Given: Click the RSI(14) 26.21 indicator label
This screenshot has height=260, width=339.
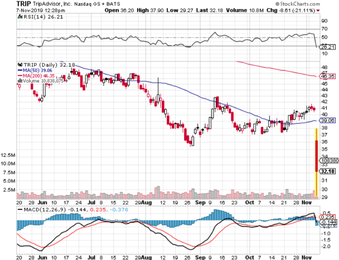Looking at the screenshot, I should click(x=43, y=17).
